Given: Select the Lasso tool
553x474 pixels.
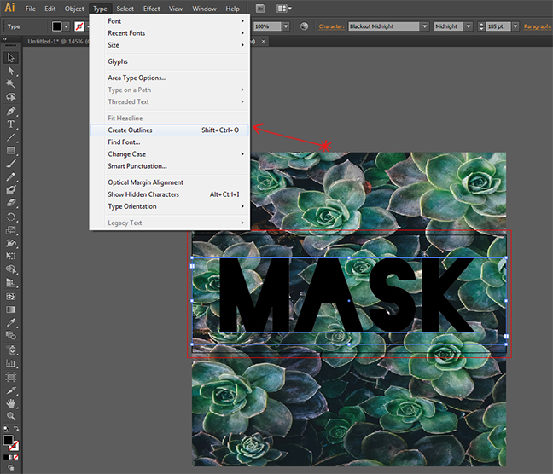Looking at the screenshot, I should tap(11, 97).
